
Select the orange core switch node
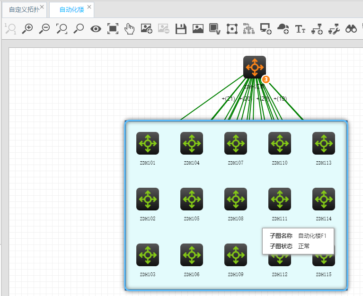point(255,67)
